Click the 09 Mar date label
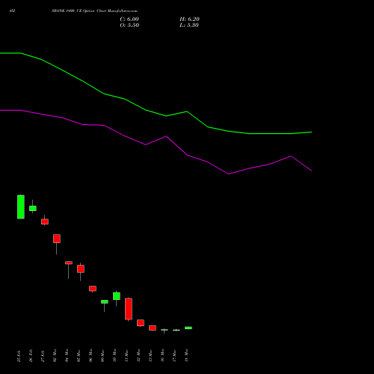 point(103,356)
